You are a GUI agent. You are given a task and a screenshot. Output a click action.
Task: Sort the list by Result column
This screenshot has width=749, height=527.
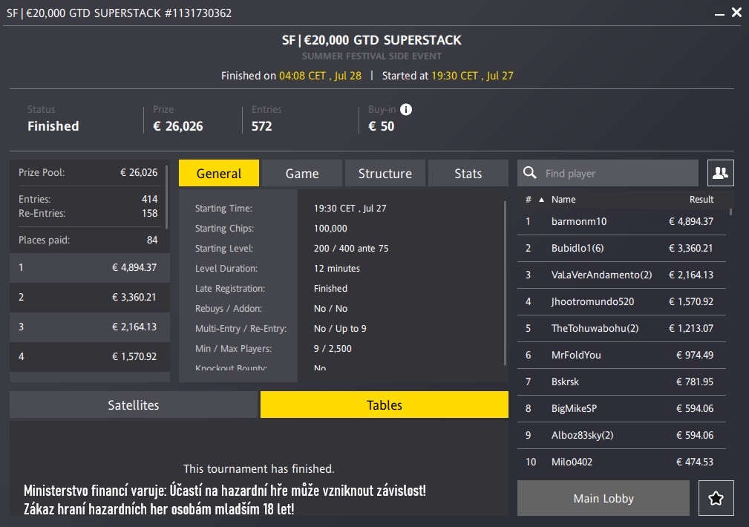(701, 200)
